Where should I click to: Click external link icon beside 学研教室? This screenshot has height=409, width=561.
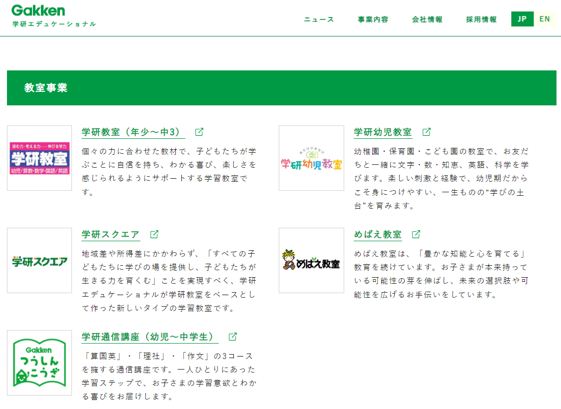coord(199,132)
